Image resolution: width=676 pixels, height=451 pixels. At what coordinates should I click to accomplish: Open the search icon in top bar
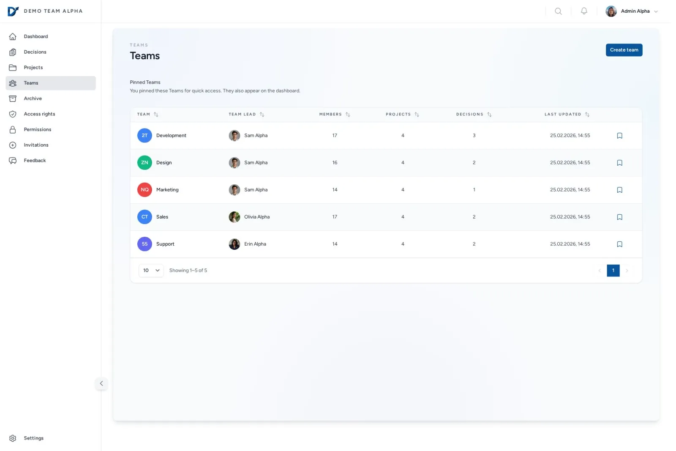[558, 11]
